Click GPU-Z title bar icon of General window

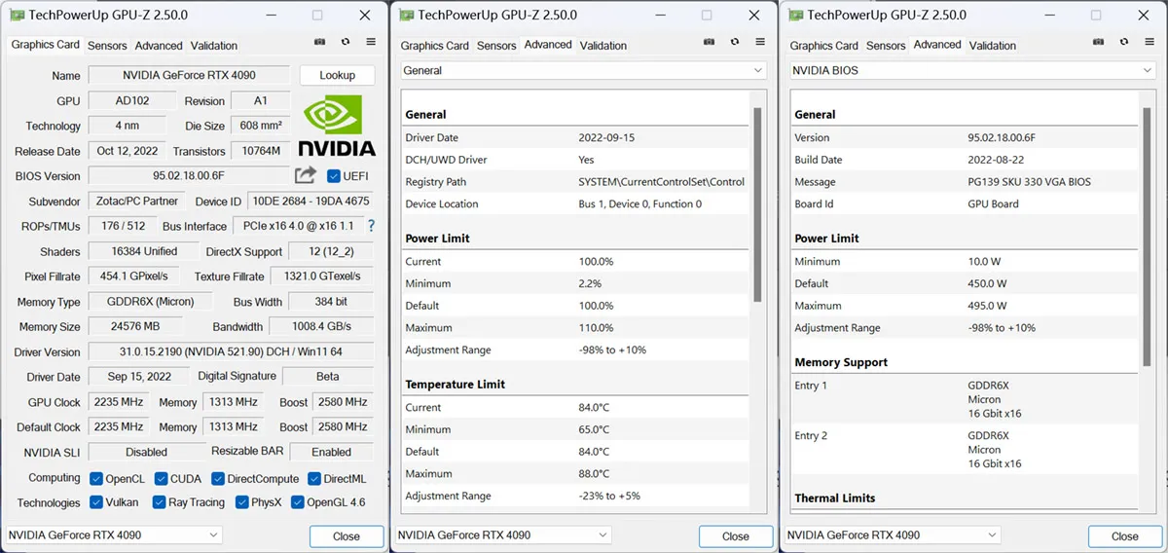point(406,15)
